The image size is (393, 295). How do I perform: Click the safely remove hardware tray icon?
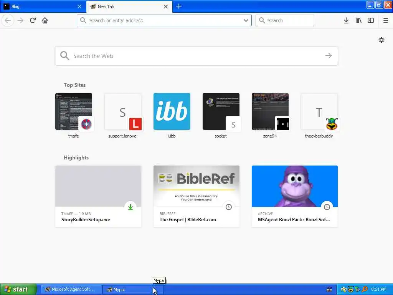tap(358, 290)
